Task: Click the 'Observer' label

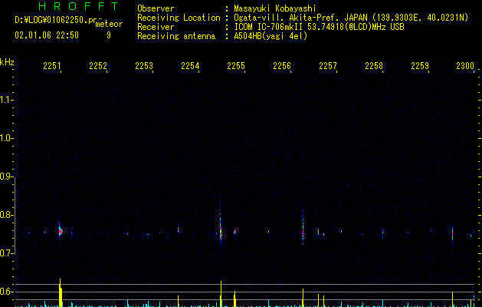Action: tap(156, 8)
